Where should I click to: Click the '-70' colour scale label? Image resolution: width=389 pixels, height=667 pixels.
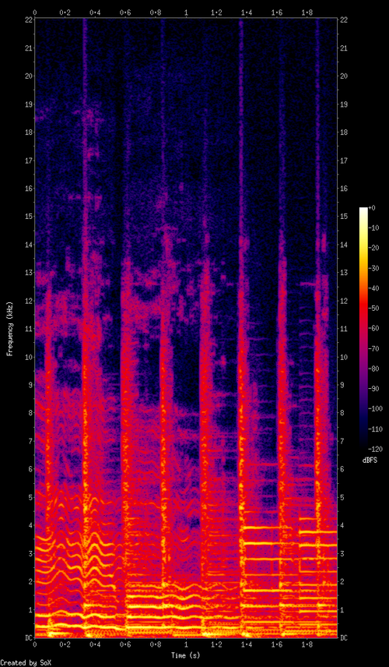point(374,349)
